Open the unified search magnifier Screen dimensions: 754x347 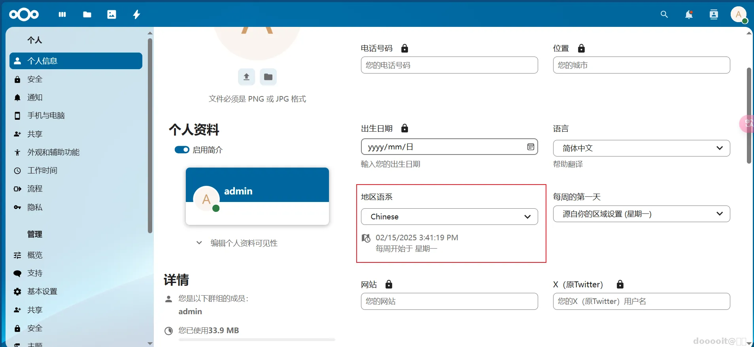(664, 15)
